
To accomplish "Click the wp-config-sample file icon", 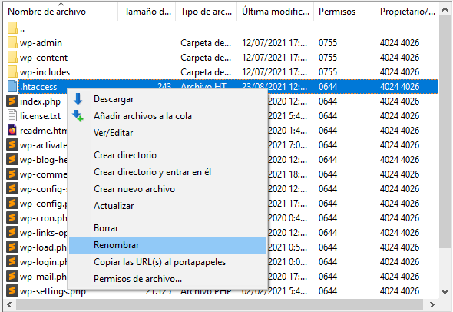I will coord(12,188).
